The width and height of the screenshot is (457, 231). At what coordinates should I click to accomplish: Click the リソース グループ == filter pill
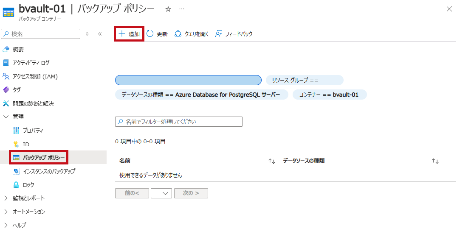point(305,80)
